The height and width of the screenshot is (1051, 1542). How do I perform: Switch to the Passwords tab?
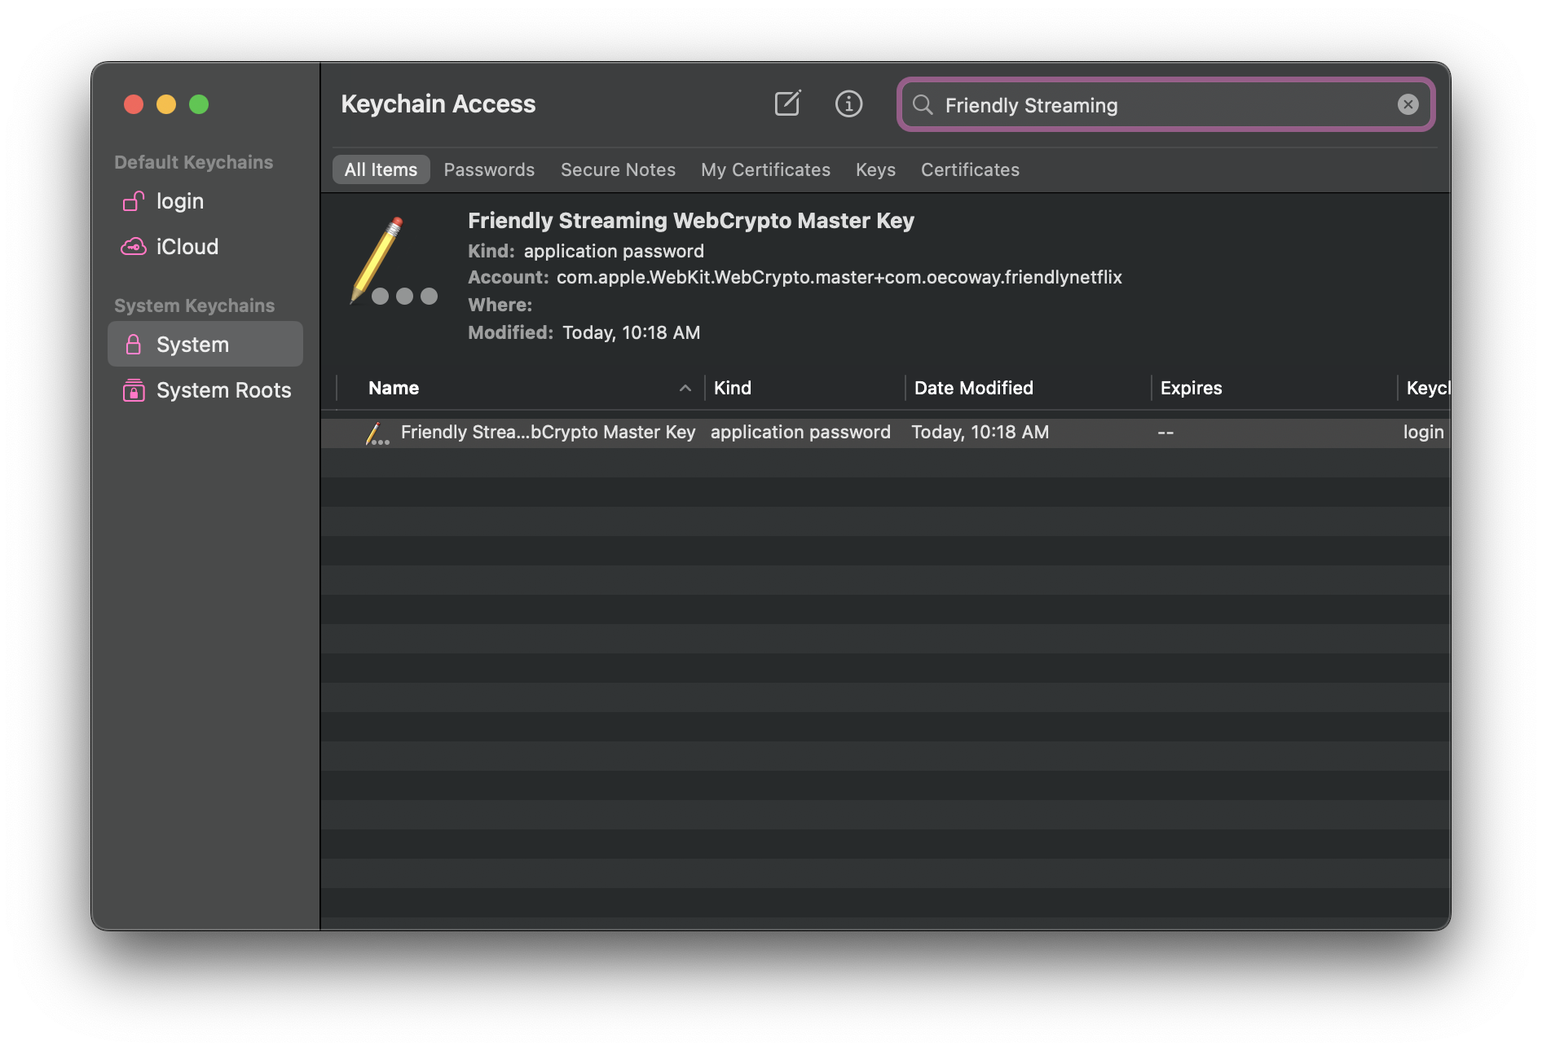coord(489,169)
